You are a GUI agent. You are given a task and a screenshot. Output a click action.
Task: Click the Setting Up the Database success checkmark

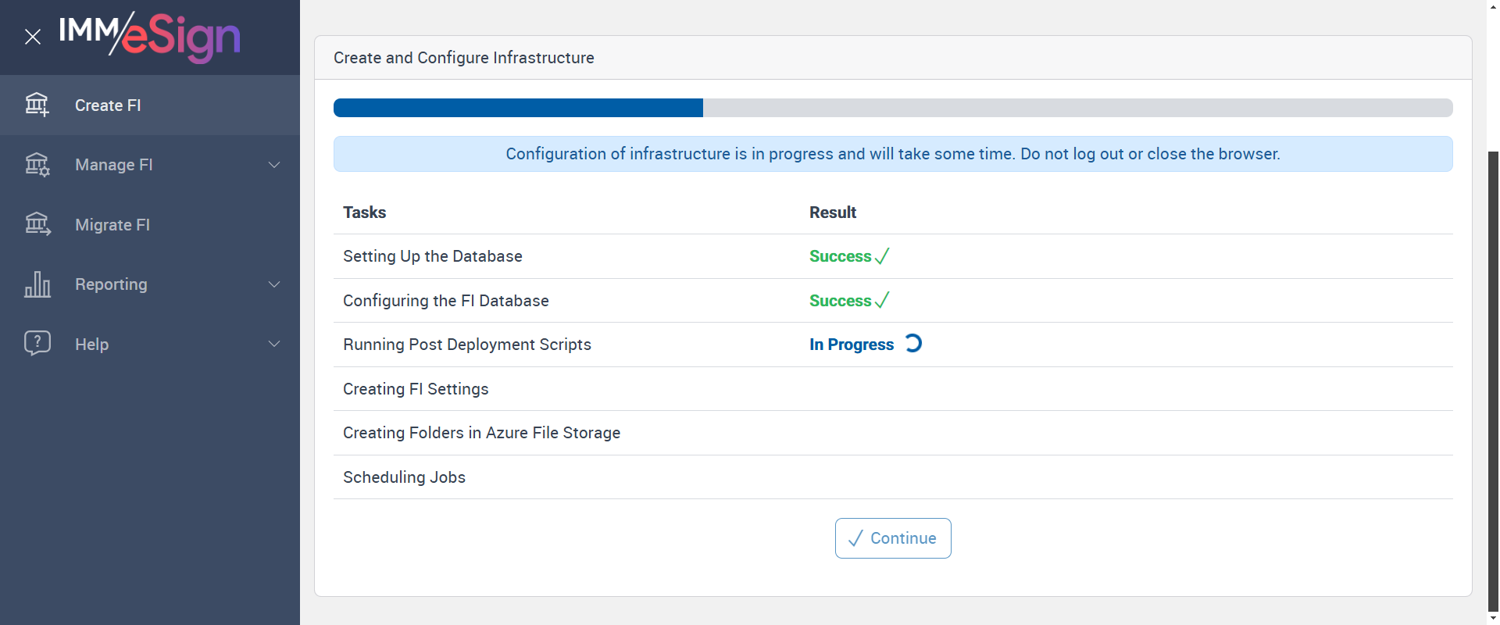pyautogui.click(x=882, y=256)
